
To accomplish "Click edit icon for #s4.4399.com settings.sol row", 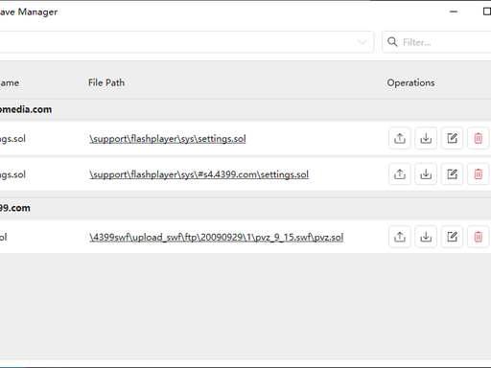I will (x=452, y=174).
